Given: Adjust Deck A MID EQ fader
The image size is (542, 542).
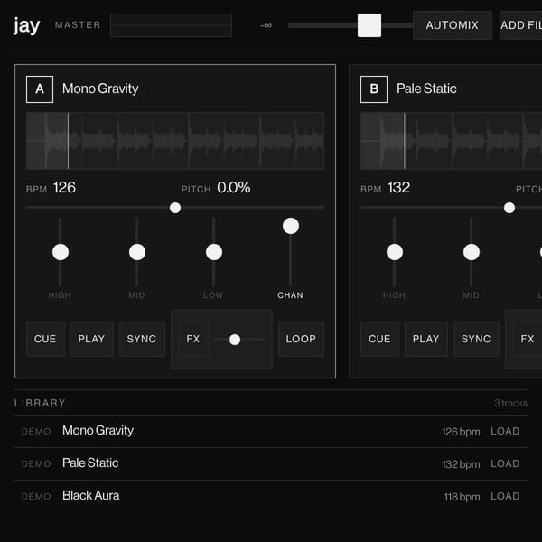Looking at the screenshot, I should click(137, 252).
